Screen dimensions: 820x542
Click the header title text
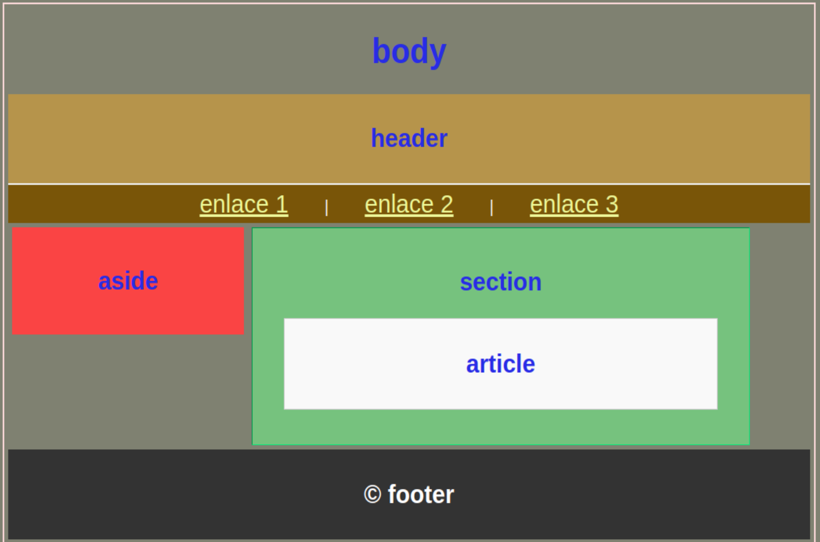(409, 138)
